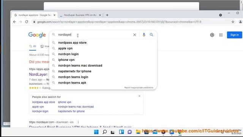Click the browser forward arrow
This screenshot has width=243, height=137.
(x=21, y=22)
